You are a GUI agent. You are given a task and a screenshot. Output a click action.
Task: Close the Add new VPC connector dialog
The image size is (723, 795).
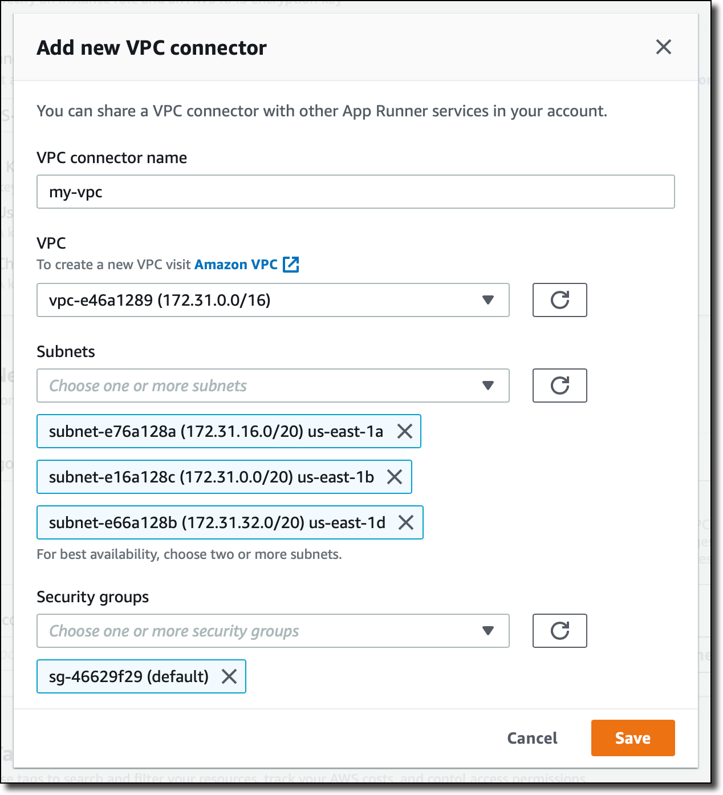pos(663,47)
